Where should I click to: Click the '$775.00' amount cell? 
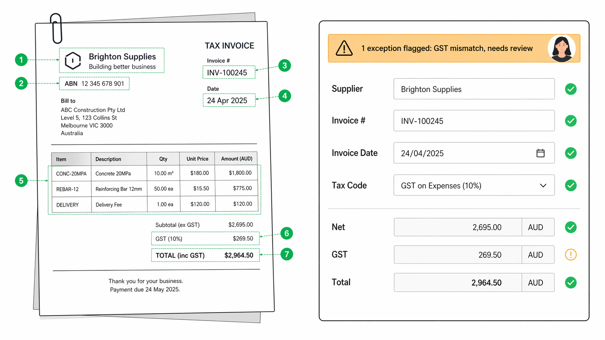click(x=237, y=188)
